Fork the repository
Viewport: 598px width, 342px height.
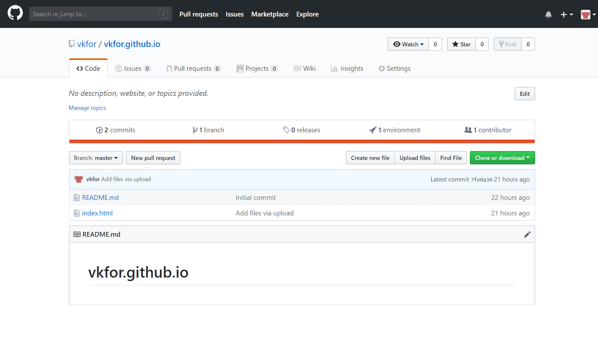coord(508,44)
